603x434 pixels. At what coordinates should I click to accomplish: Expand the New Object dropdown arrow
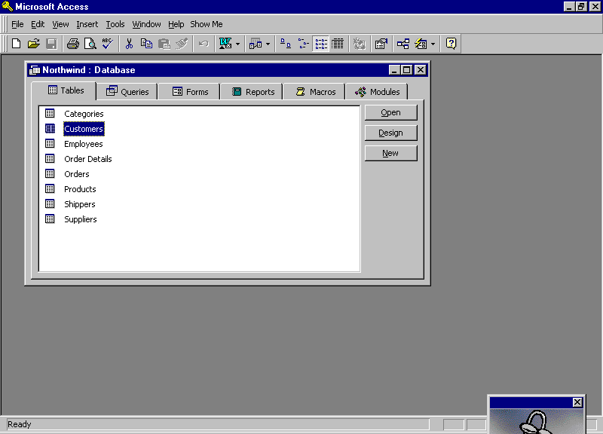pos(433,44)
